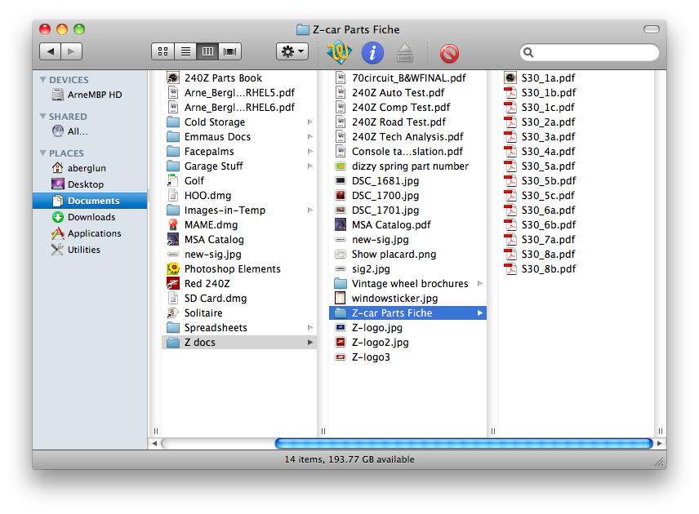Expand the Garage Stuff folder arrow
Image resolution: width=699 pixels, height=514 pixels.
coord(310,166)
